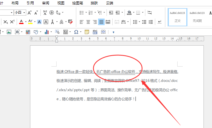Click the line spacing icon
This screenshot has height=128, width=212.
[135, 22]
